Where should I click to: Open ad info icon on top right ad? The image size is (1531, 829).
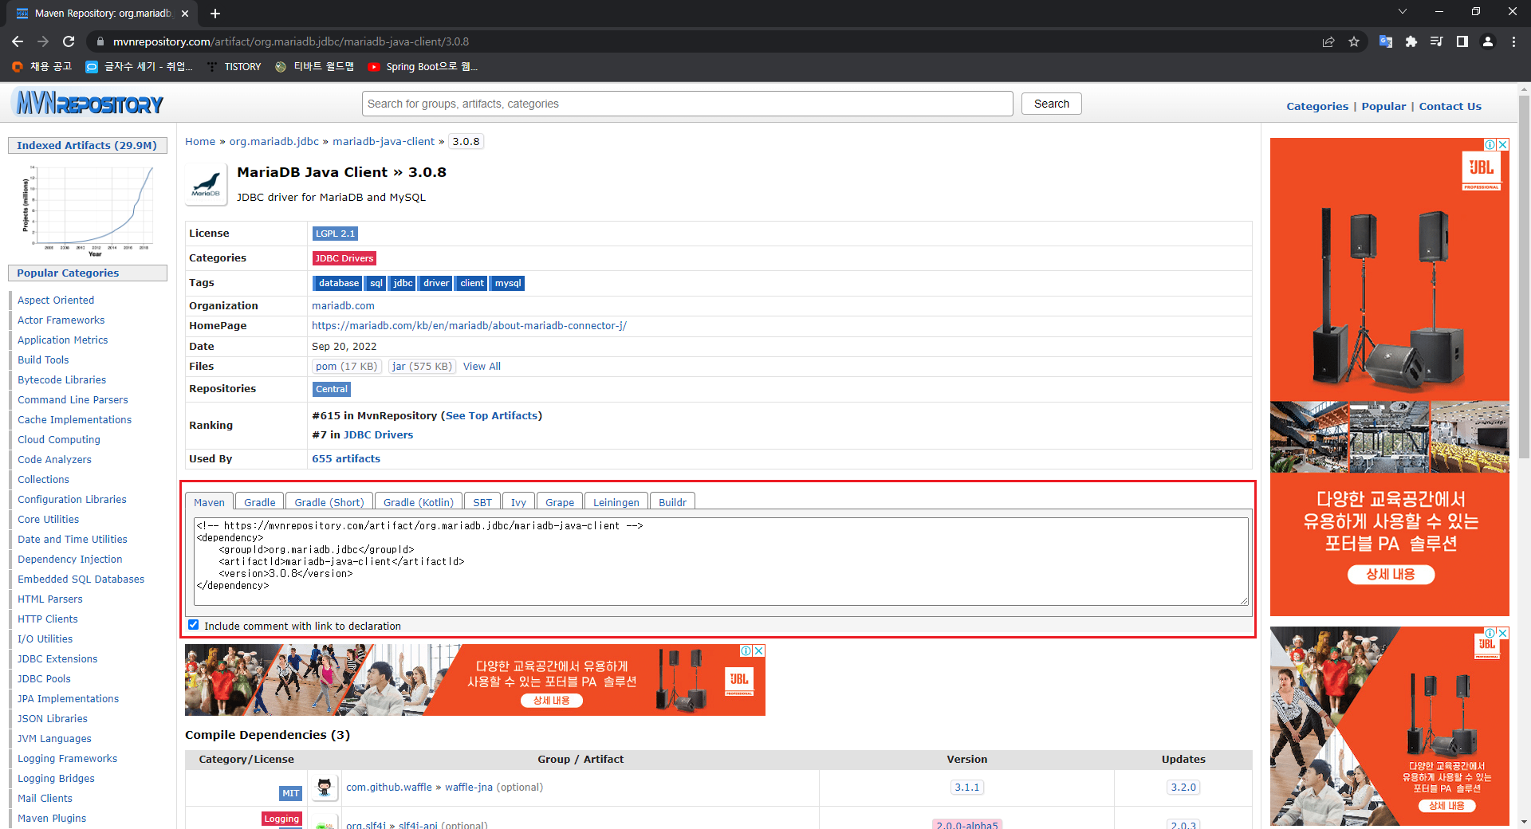[1490, 144]
